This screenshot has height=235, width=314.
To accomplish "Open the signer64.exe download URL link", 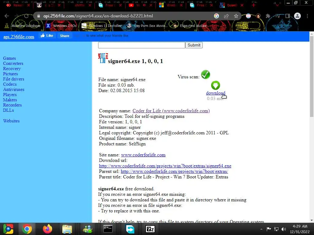I will (x=165, y=166).
